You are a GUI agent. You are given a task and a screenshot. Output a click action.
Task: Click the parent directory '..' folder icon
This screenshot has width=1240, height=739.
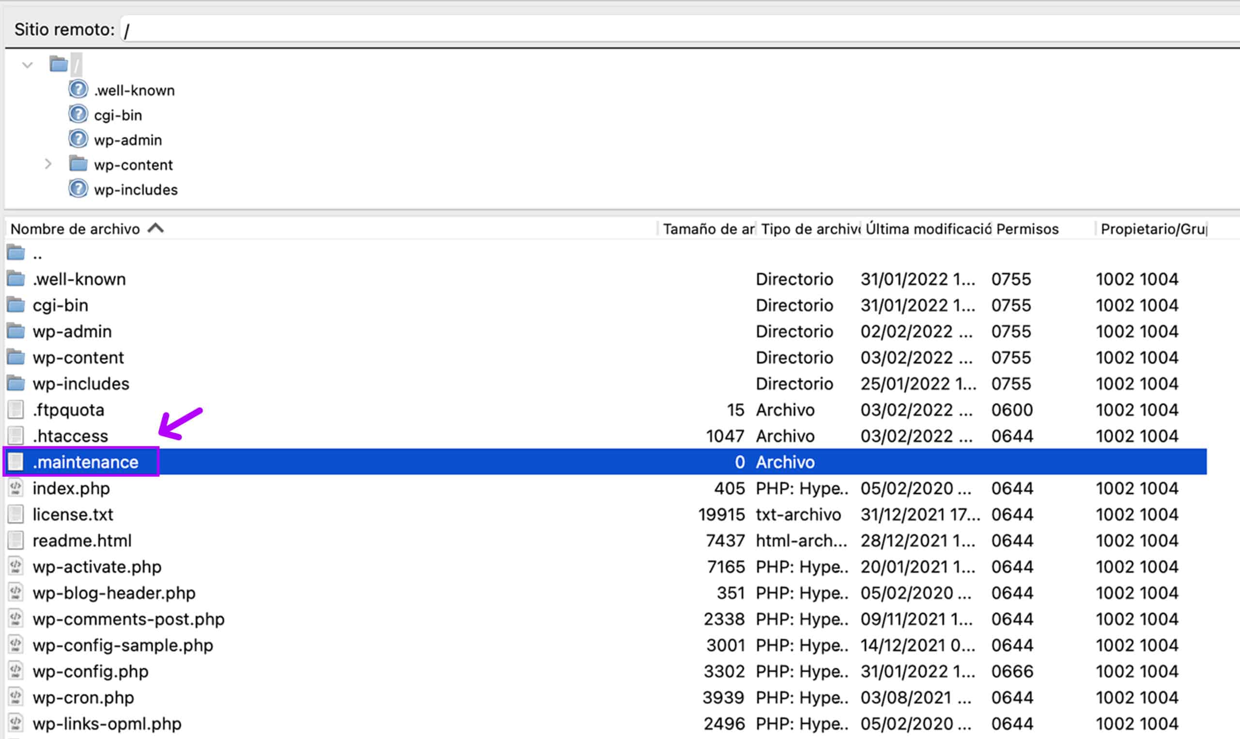[16, 253]
